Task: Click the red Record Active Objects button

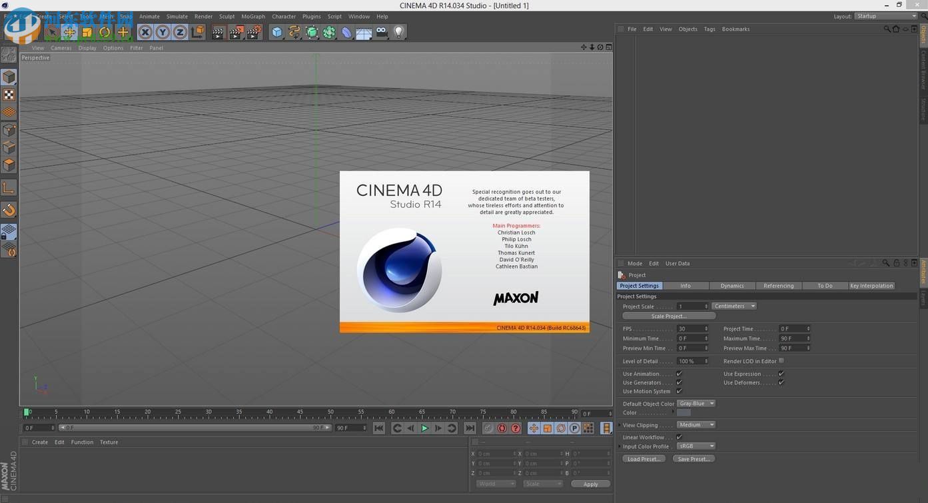Action: [502, 428]
